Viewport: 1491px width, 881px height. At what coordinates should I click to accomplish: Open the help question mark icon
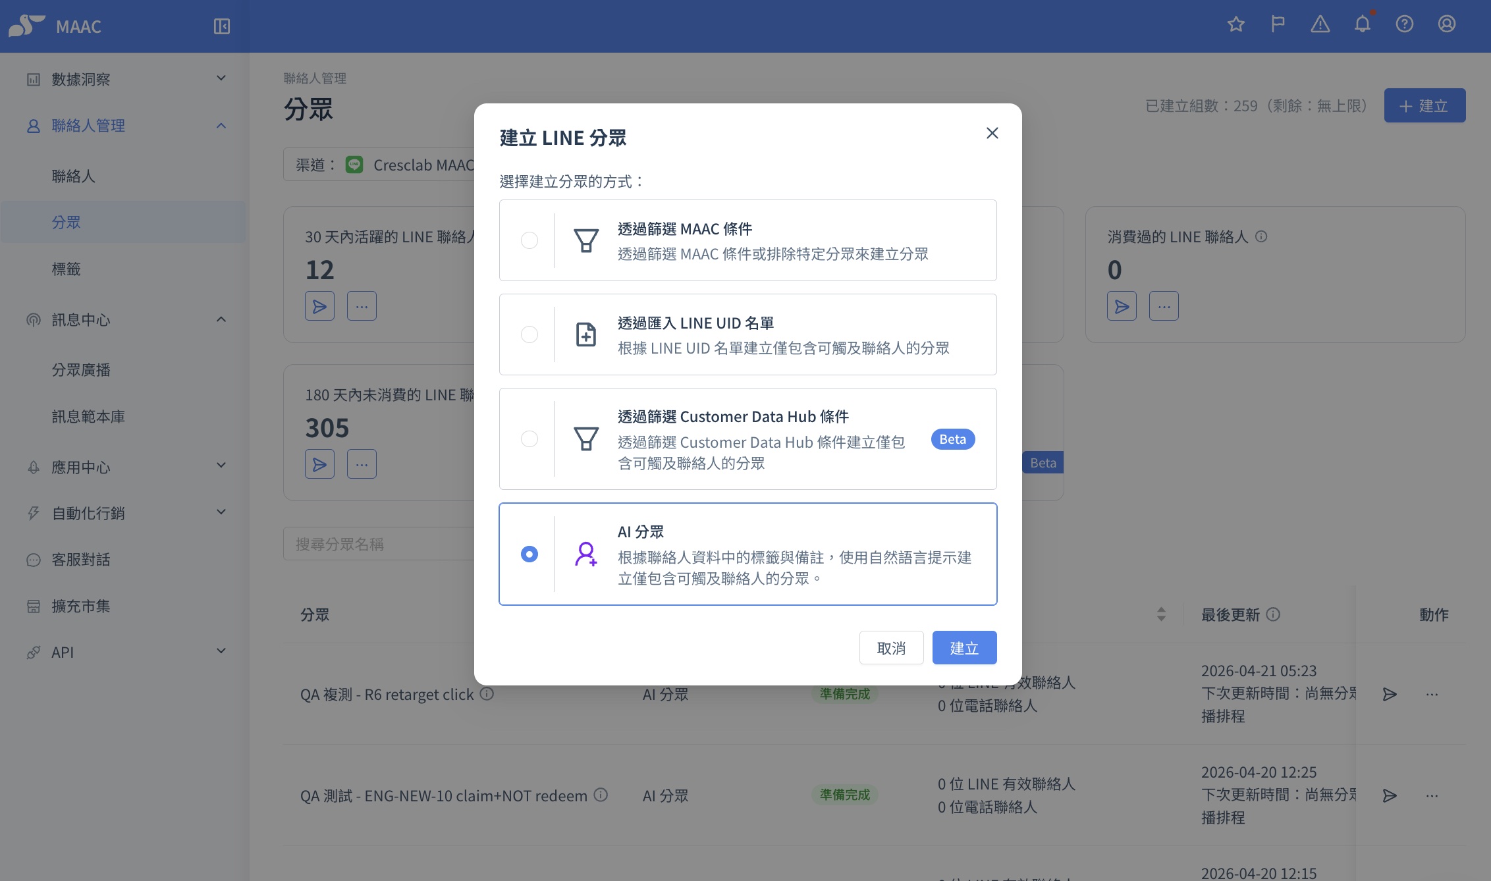point(1405,25)
